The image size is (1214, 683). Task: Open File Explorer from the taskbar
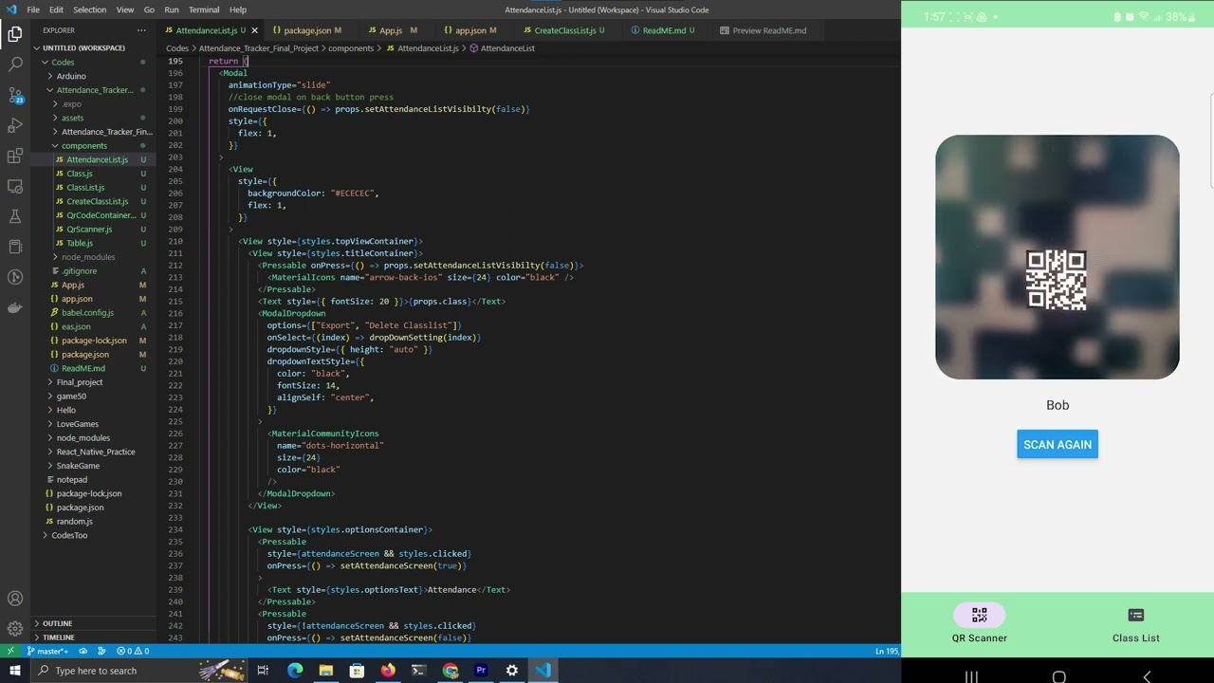[326, 671]
